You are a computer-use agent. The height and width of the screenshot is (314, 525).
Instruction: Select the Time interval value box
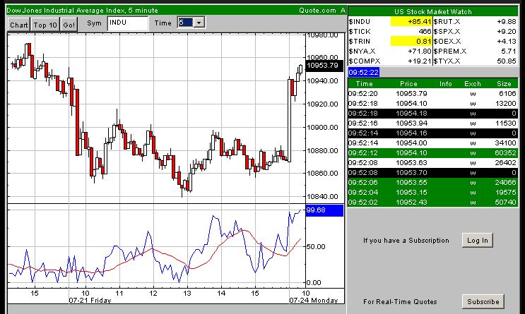coord(186,23)
